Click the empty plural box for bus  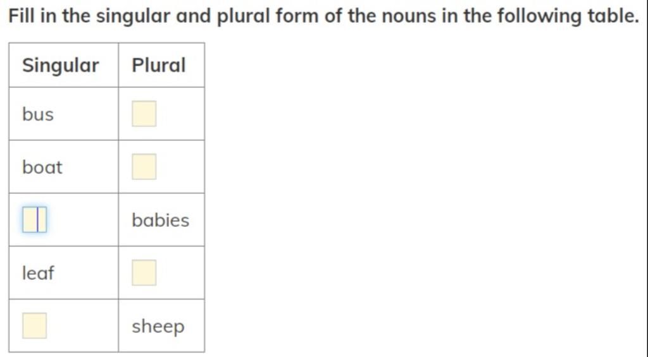tap(144, 114)
